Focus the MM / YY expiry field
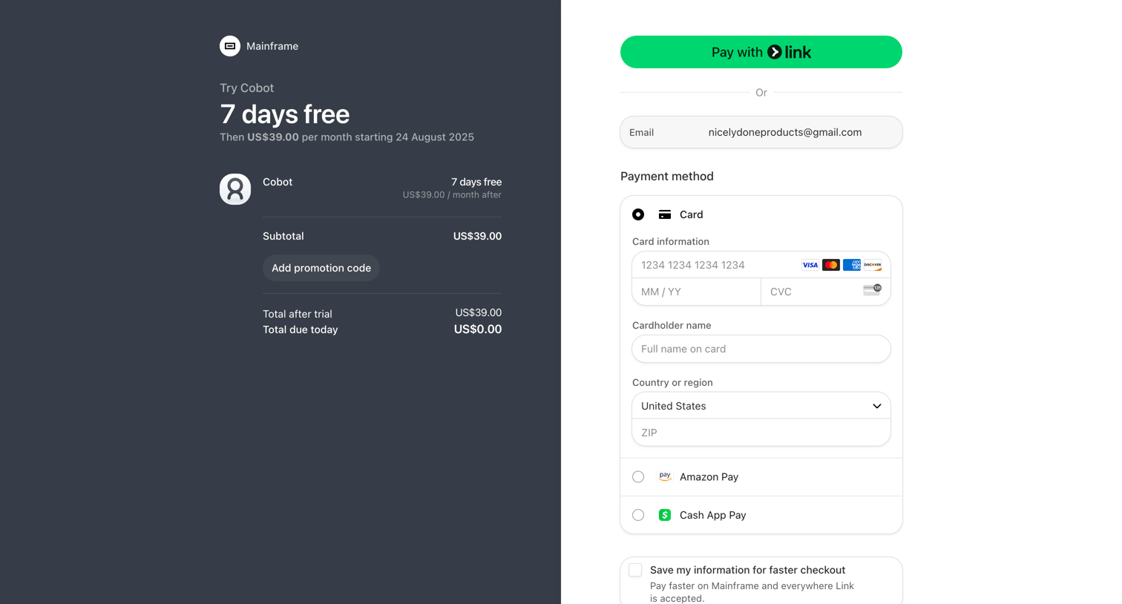 click(x=697, y=292)
